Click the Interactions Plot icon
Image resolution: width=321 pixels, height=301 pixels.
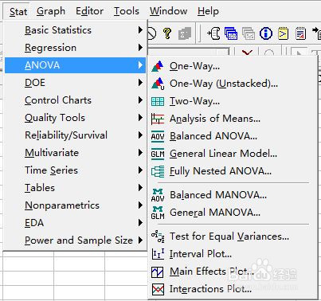click(x=158, y=289)
